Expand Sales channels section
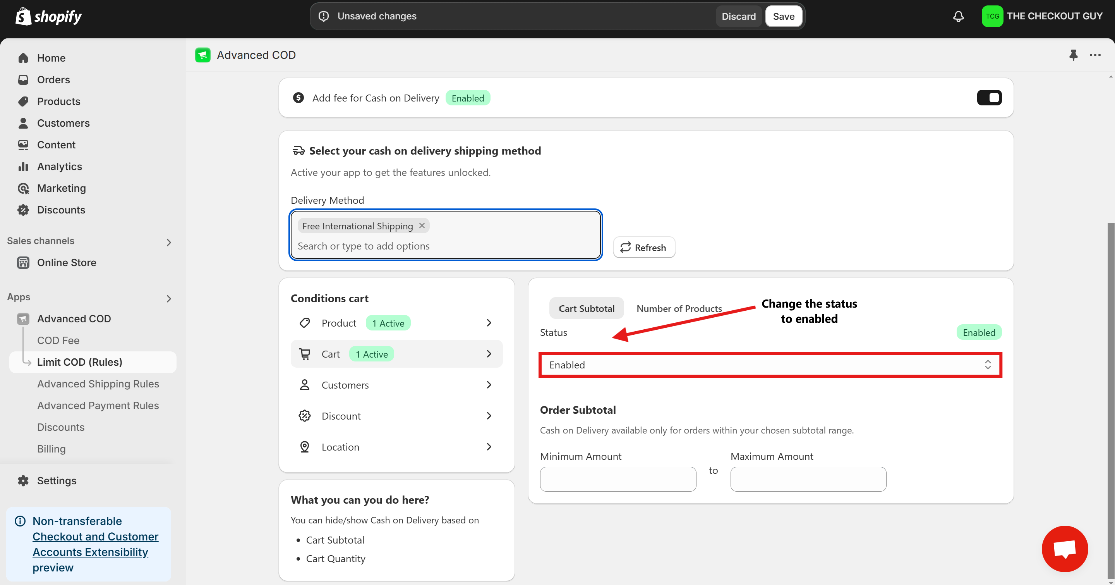 click(x=169, y=242)
